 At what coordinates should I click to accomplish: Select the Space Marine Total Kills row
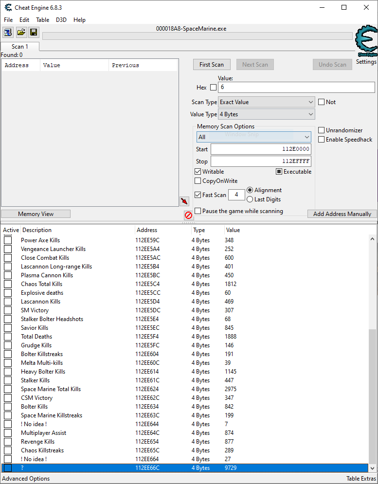click(185, 389)
